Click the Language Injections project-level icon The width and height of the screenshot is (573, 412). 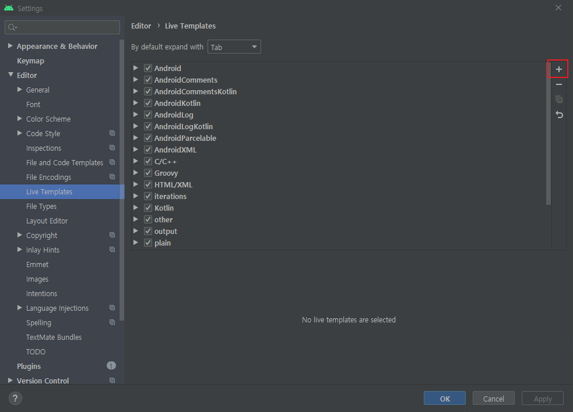point(112,308)
